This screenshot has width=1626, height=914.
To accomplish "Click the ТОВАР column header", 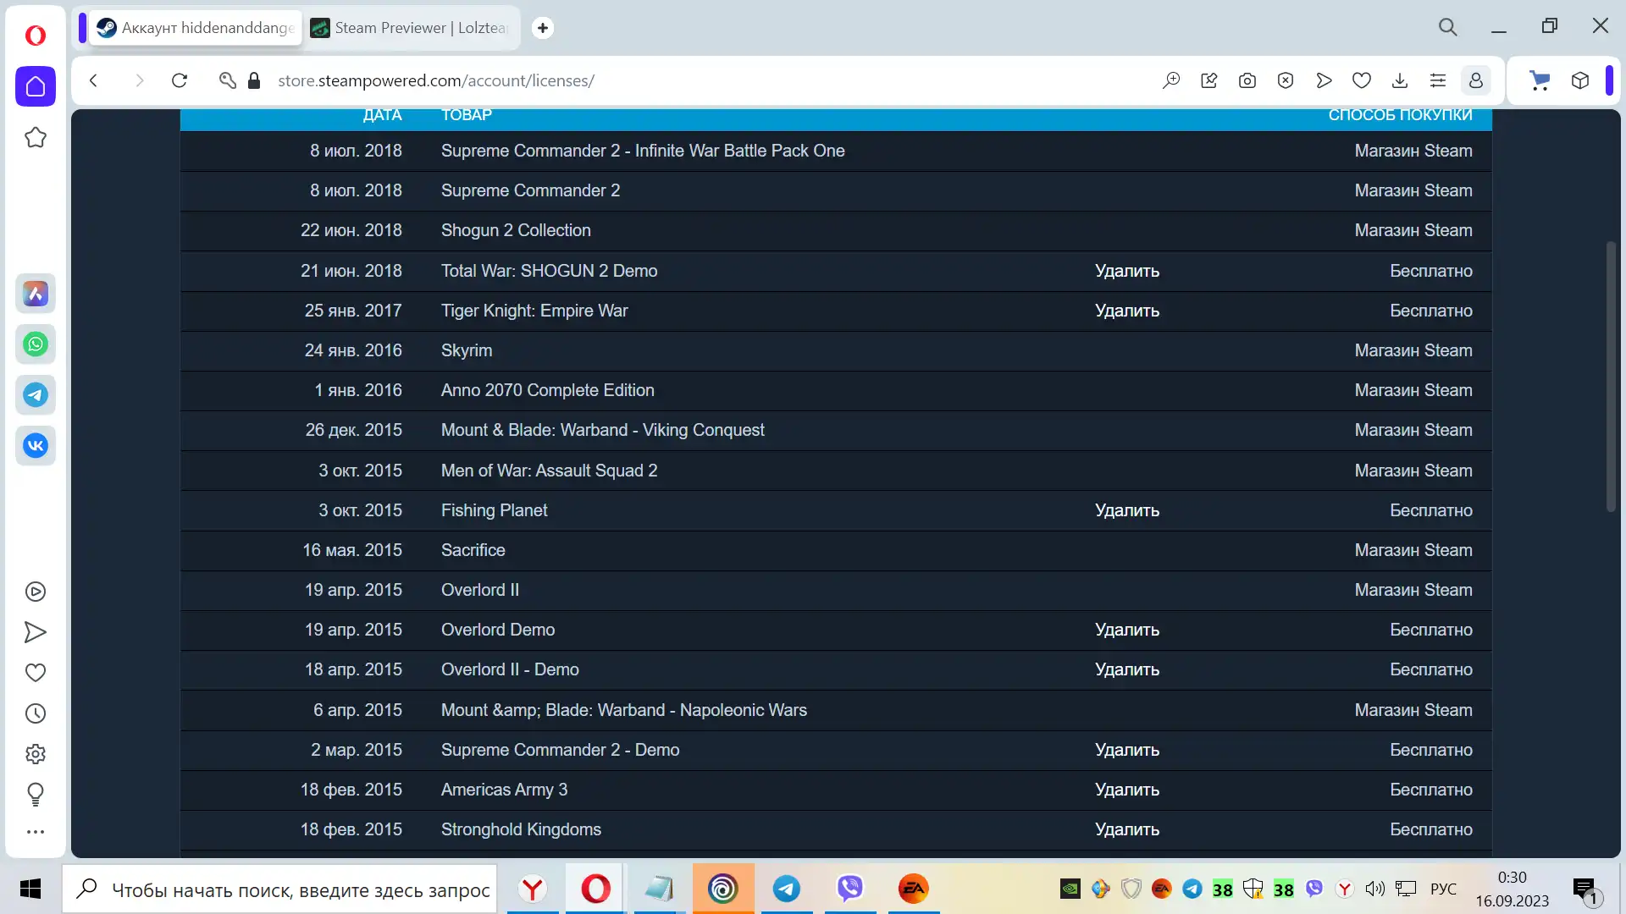I will (467, 115).
